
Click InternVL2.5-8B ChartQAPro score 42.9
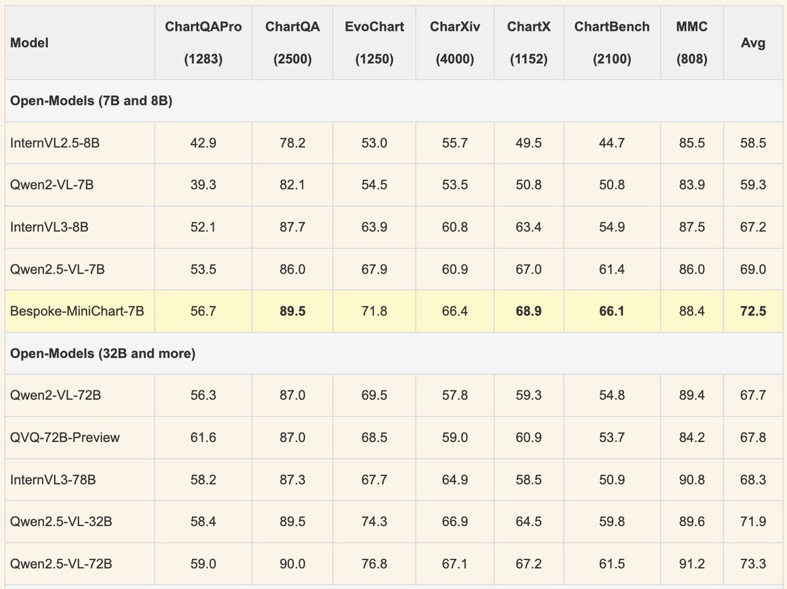click(x=203, y=143)
